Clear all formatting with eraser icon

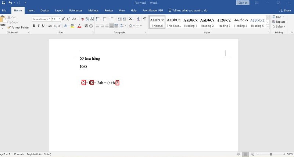coord(82,19)
